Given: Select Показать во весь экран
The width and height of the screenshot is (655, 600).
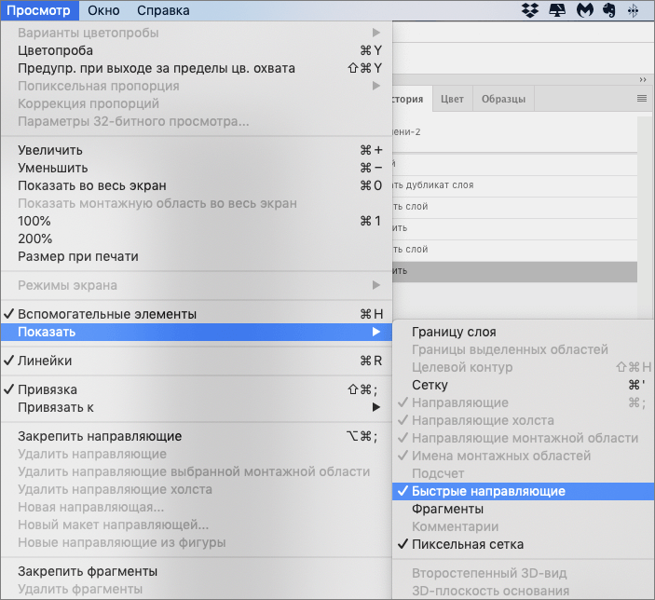Looking at the screenshot, I should (x=197, y=185).
